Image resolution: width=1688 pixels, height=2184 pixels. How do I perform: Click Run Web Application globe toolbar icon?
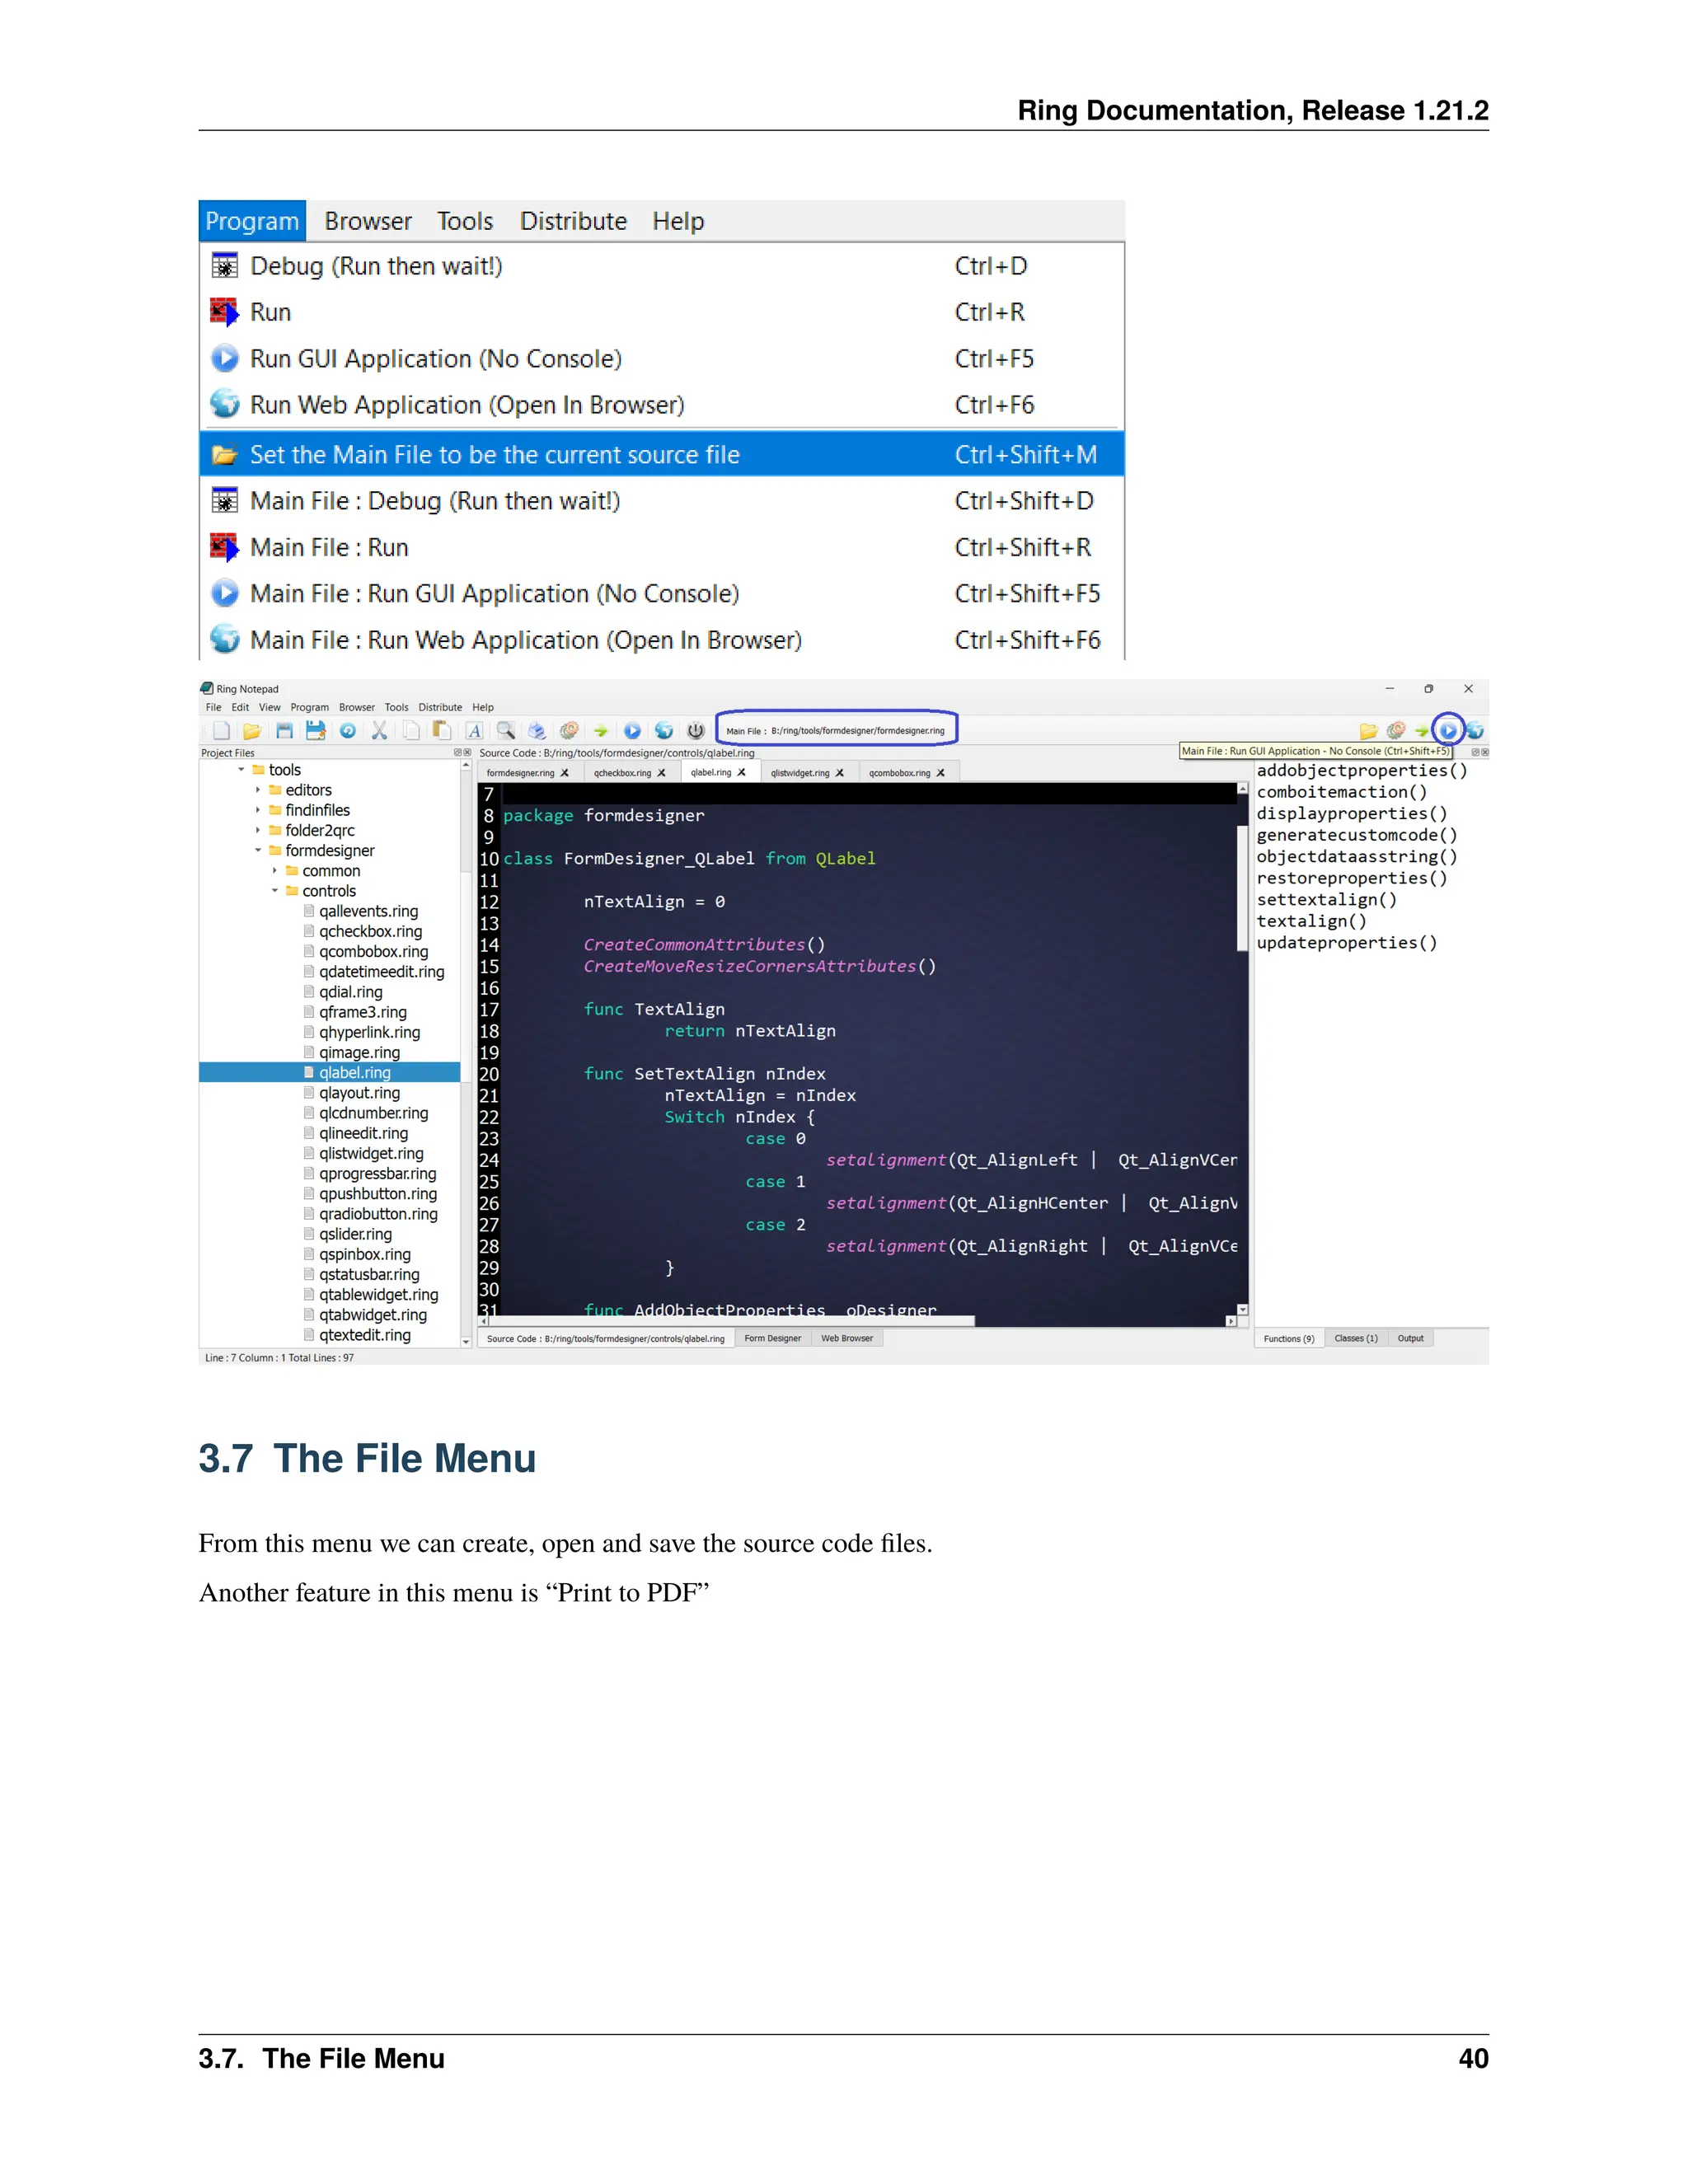[x=663, y=731]
